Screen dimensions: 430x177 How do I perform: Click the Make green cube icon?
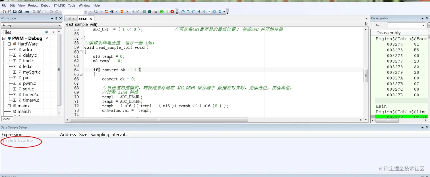pyautogui.click(x=150, y=12)
